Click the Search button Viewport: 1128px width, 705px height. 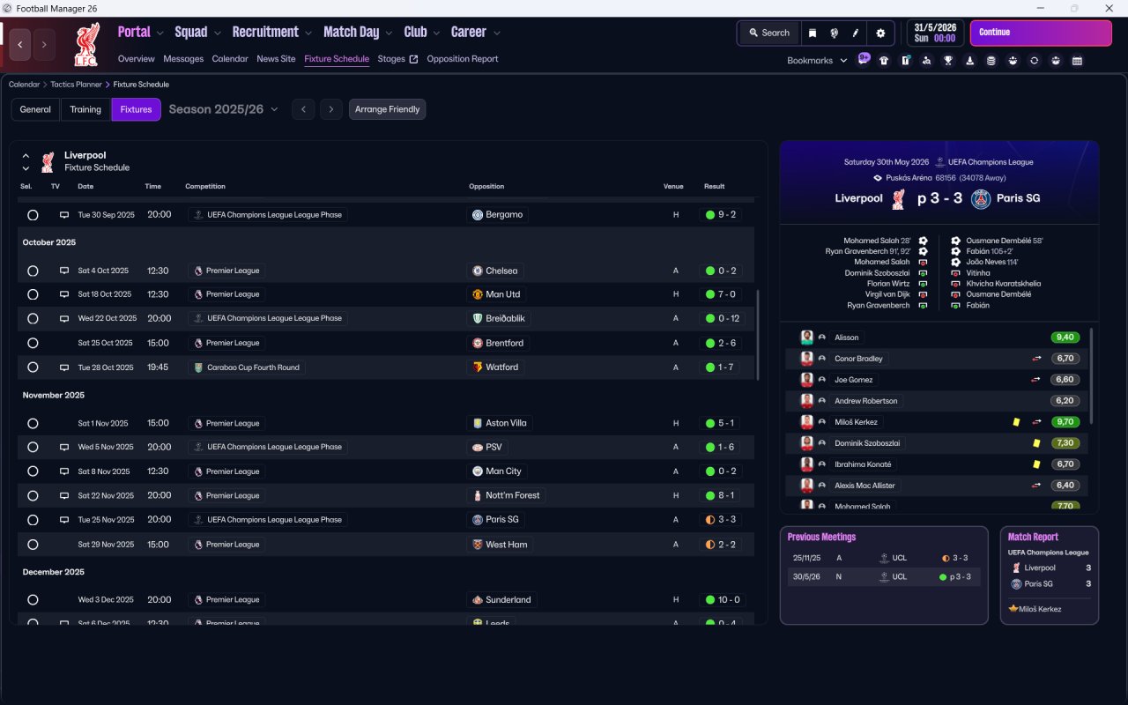click(768, 33)
